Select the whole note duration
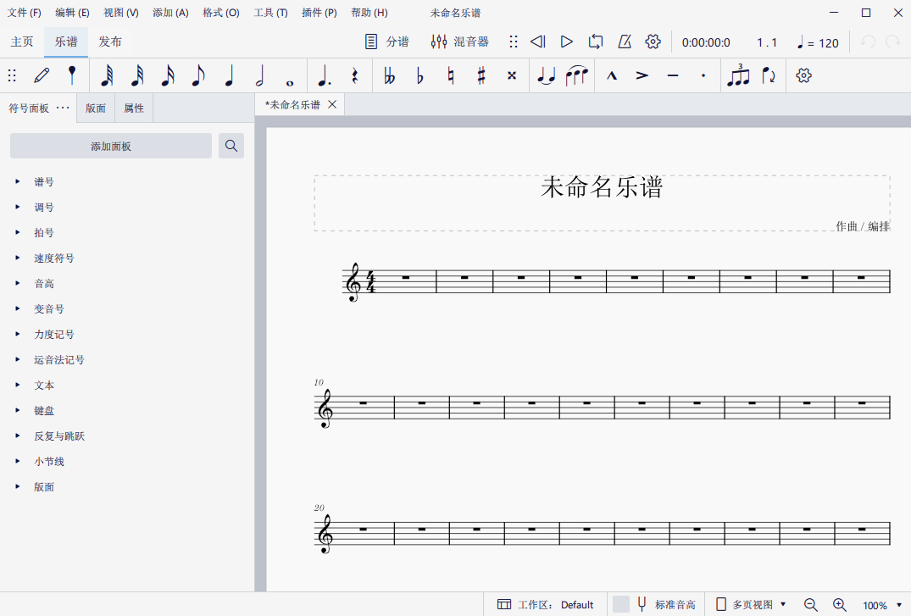911x616 pixels. point(290,82)
